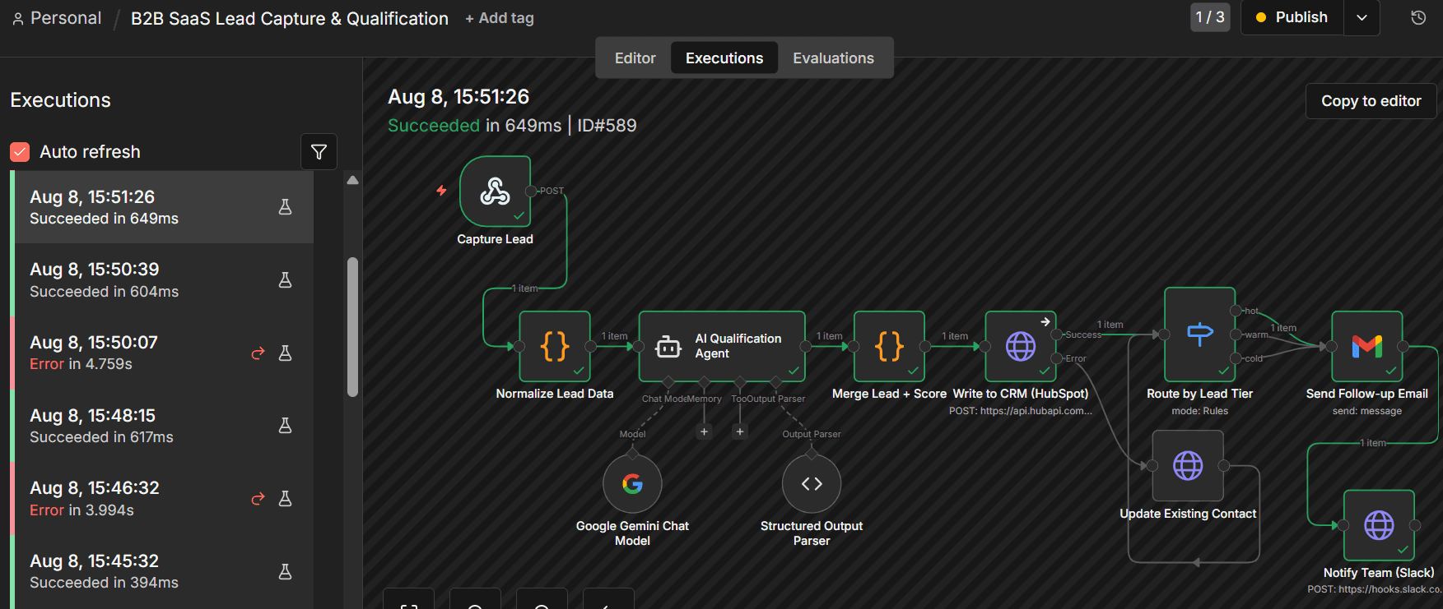Click the POST output of Capture Lead
1443x609 pixels.
pos(531,191)
